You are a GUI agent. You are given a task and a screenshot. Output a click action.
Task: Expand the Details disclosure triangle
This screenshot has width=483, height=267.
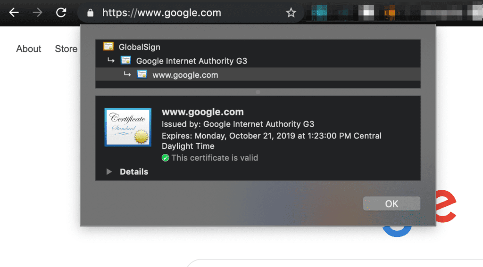109,172
